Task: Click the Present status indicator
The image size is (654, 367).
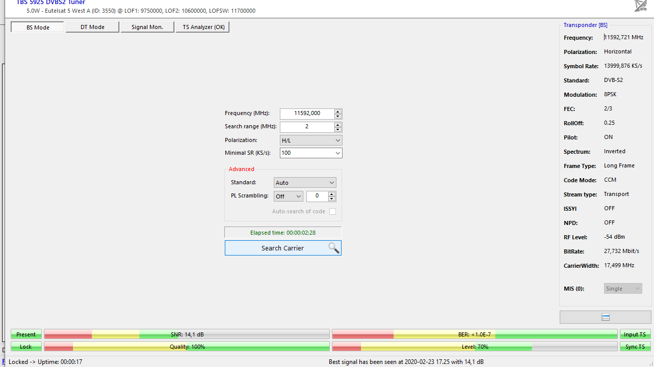Action: click(26, 334)
